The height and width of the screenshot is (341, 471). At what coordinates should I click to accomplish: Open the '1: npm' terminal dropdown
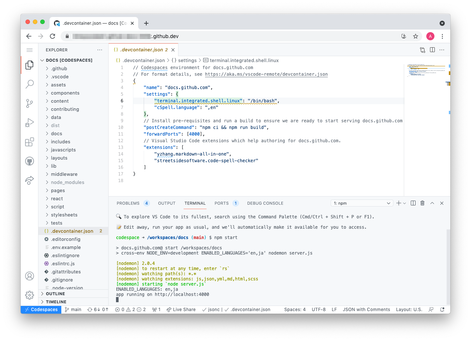click(x=361, y=203)
